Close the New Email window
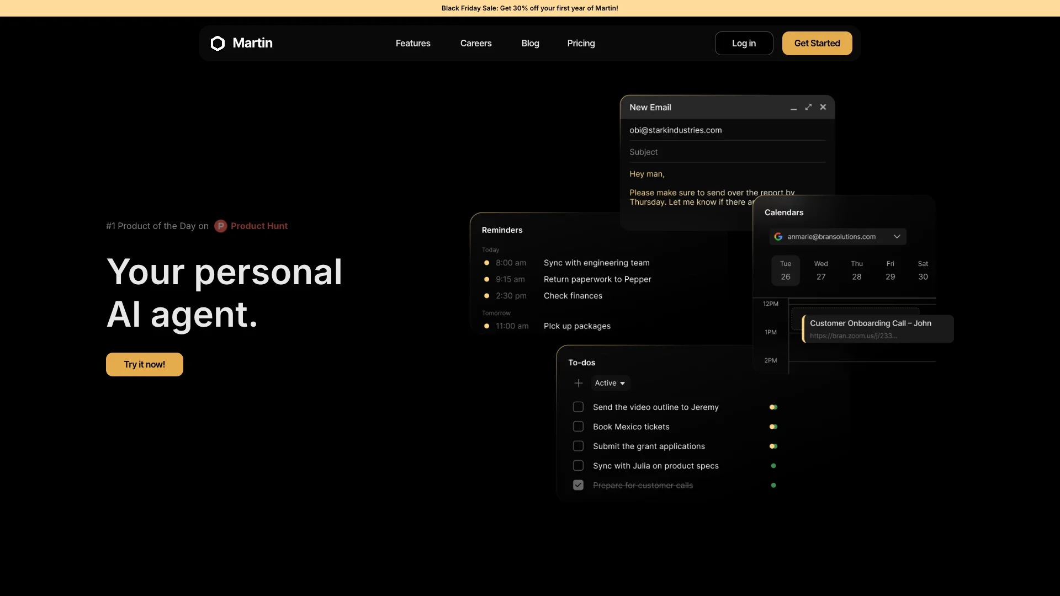1060x596 pixels. (x=823, y=107)
